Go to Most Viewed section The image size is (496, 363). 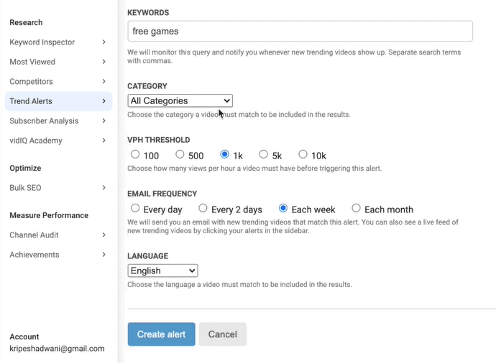32,62
